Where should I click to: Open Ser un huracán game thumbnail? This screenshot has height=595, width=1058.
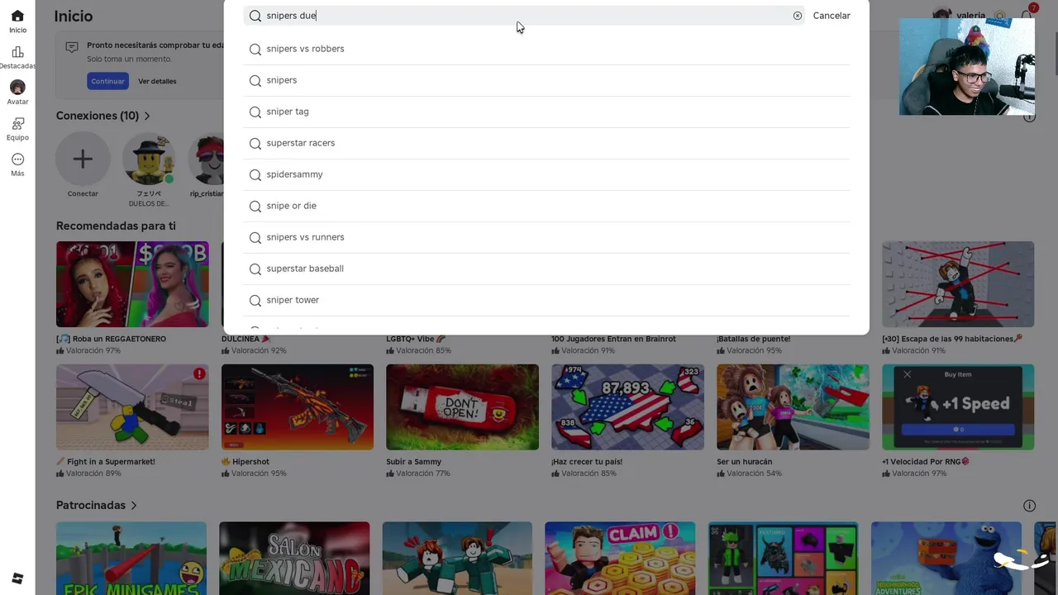[x=793, y=407]
